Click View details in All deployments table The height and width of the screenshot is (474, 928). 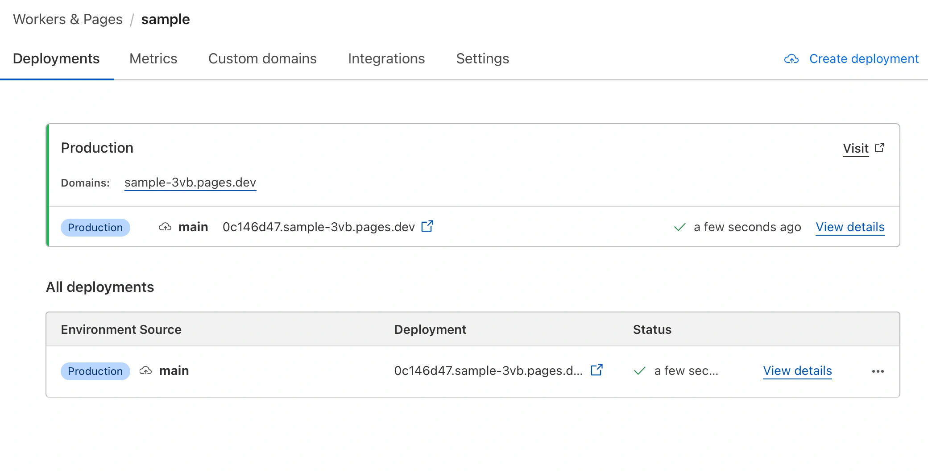(797, 371)
